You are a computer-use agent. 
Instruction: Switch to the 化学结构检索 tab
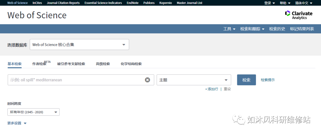[x=131, y=64]
